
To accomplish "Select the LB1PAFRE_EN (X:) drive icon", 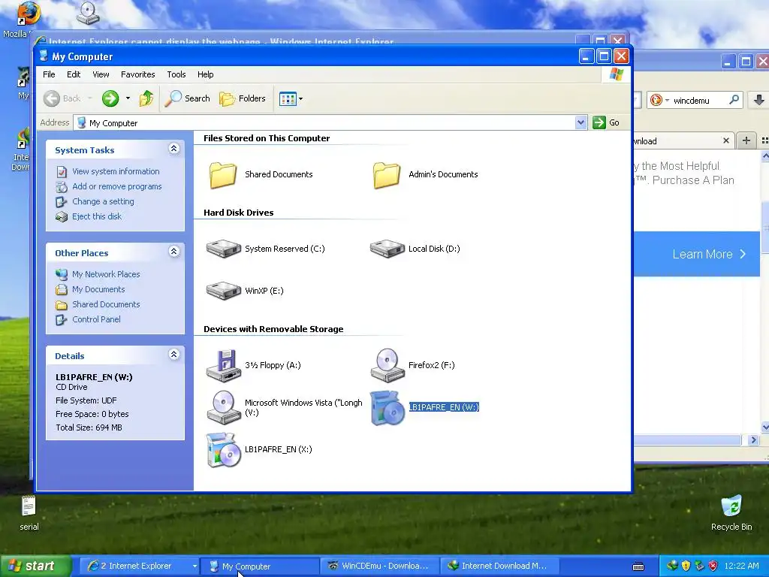I will tap(223, 449).
